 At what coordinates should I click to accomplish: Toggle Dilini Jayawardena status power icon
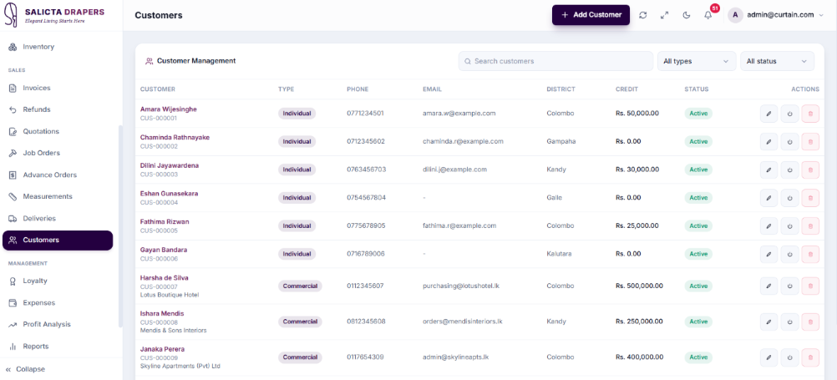point(790,170)
